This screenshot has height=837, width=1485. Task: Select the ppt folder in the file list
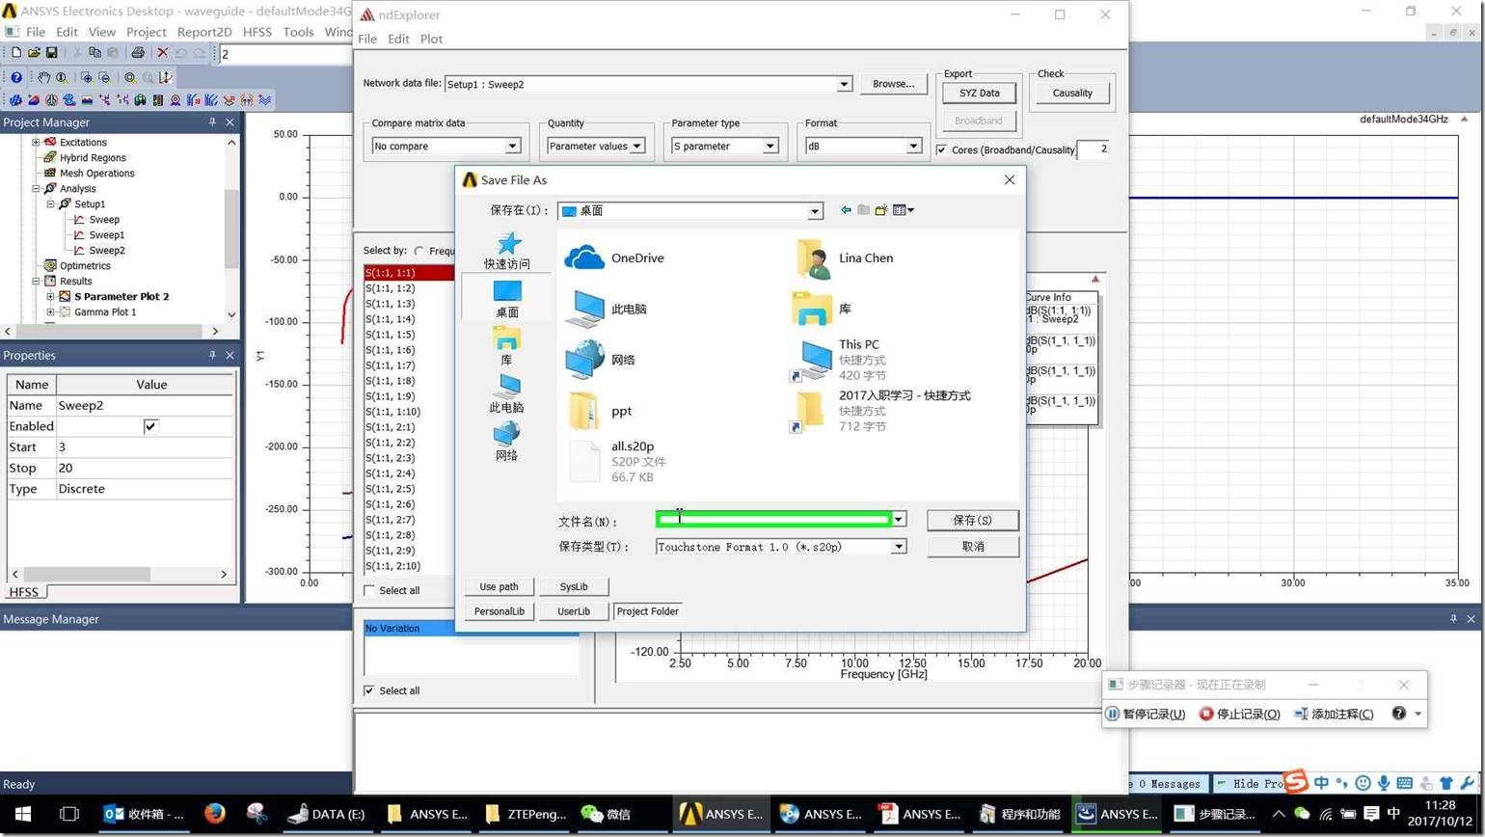point(600,411)
